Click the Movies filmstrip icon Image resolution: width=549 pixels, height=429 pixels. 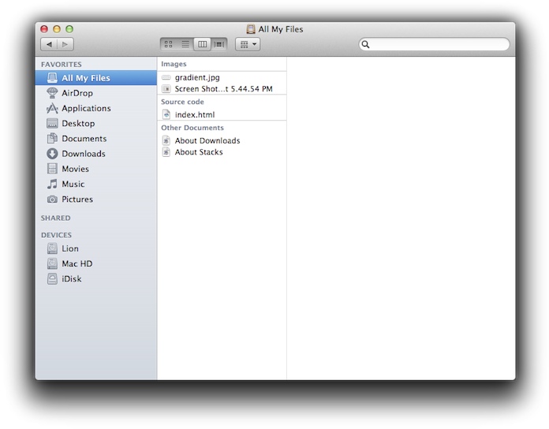coord(52,169)
